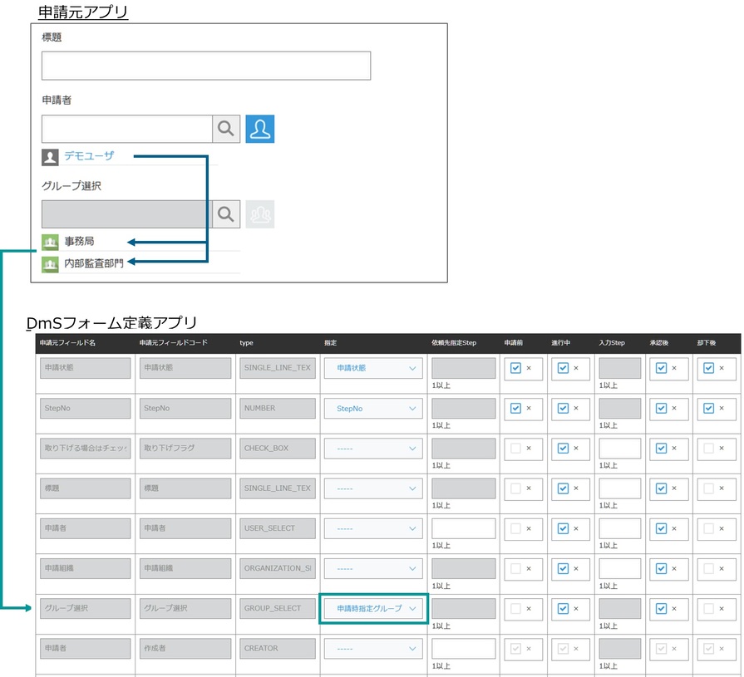Click the 内部監査部門 group name
This screenshot has width=744, height=677.
click(93, 264)
